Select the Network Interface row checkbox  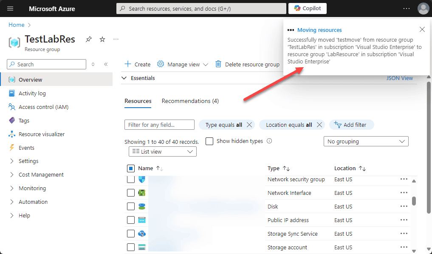[130, 193]
